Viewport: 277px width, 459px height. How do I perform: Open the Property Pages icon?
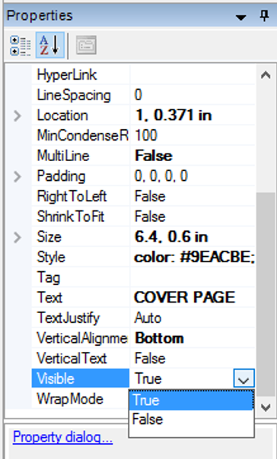point(86,45)
